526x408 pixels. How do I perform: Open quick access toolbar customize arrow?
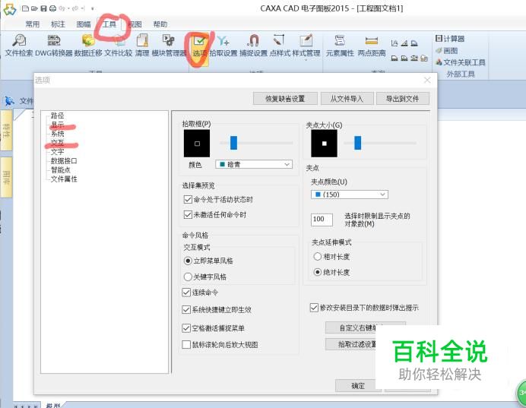(x=93, y=8)
